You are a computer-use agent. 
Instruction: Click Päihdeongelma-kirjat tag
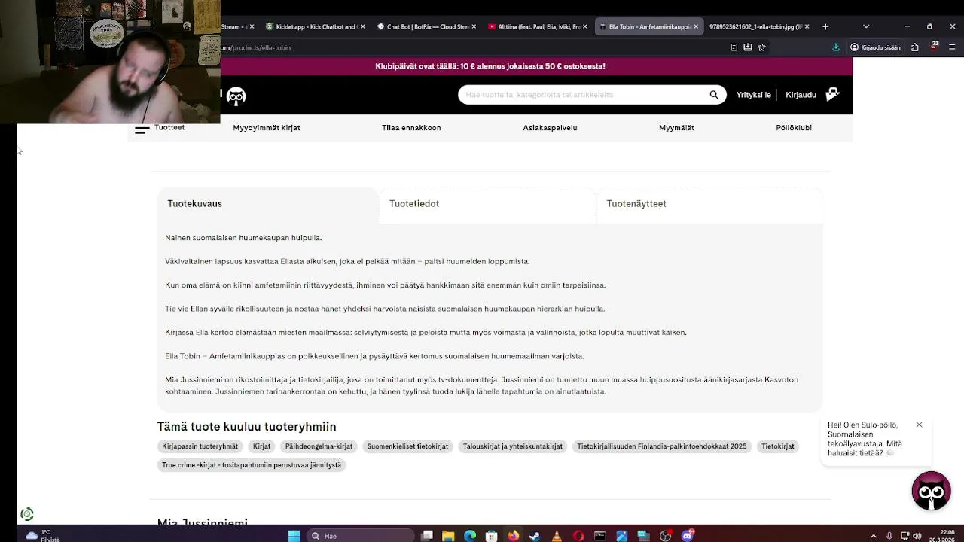pos(319,446)
